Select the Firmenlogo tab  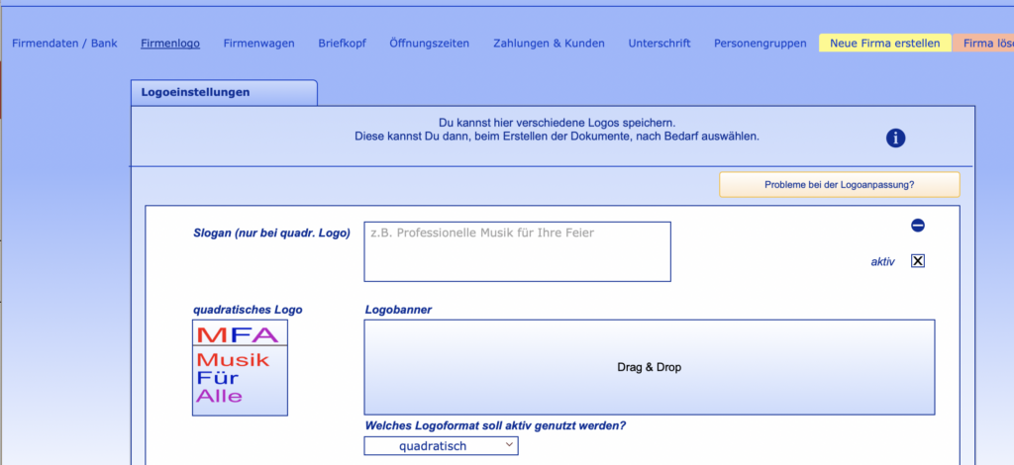point(170,44)
